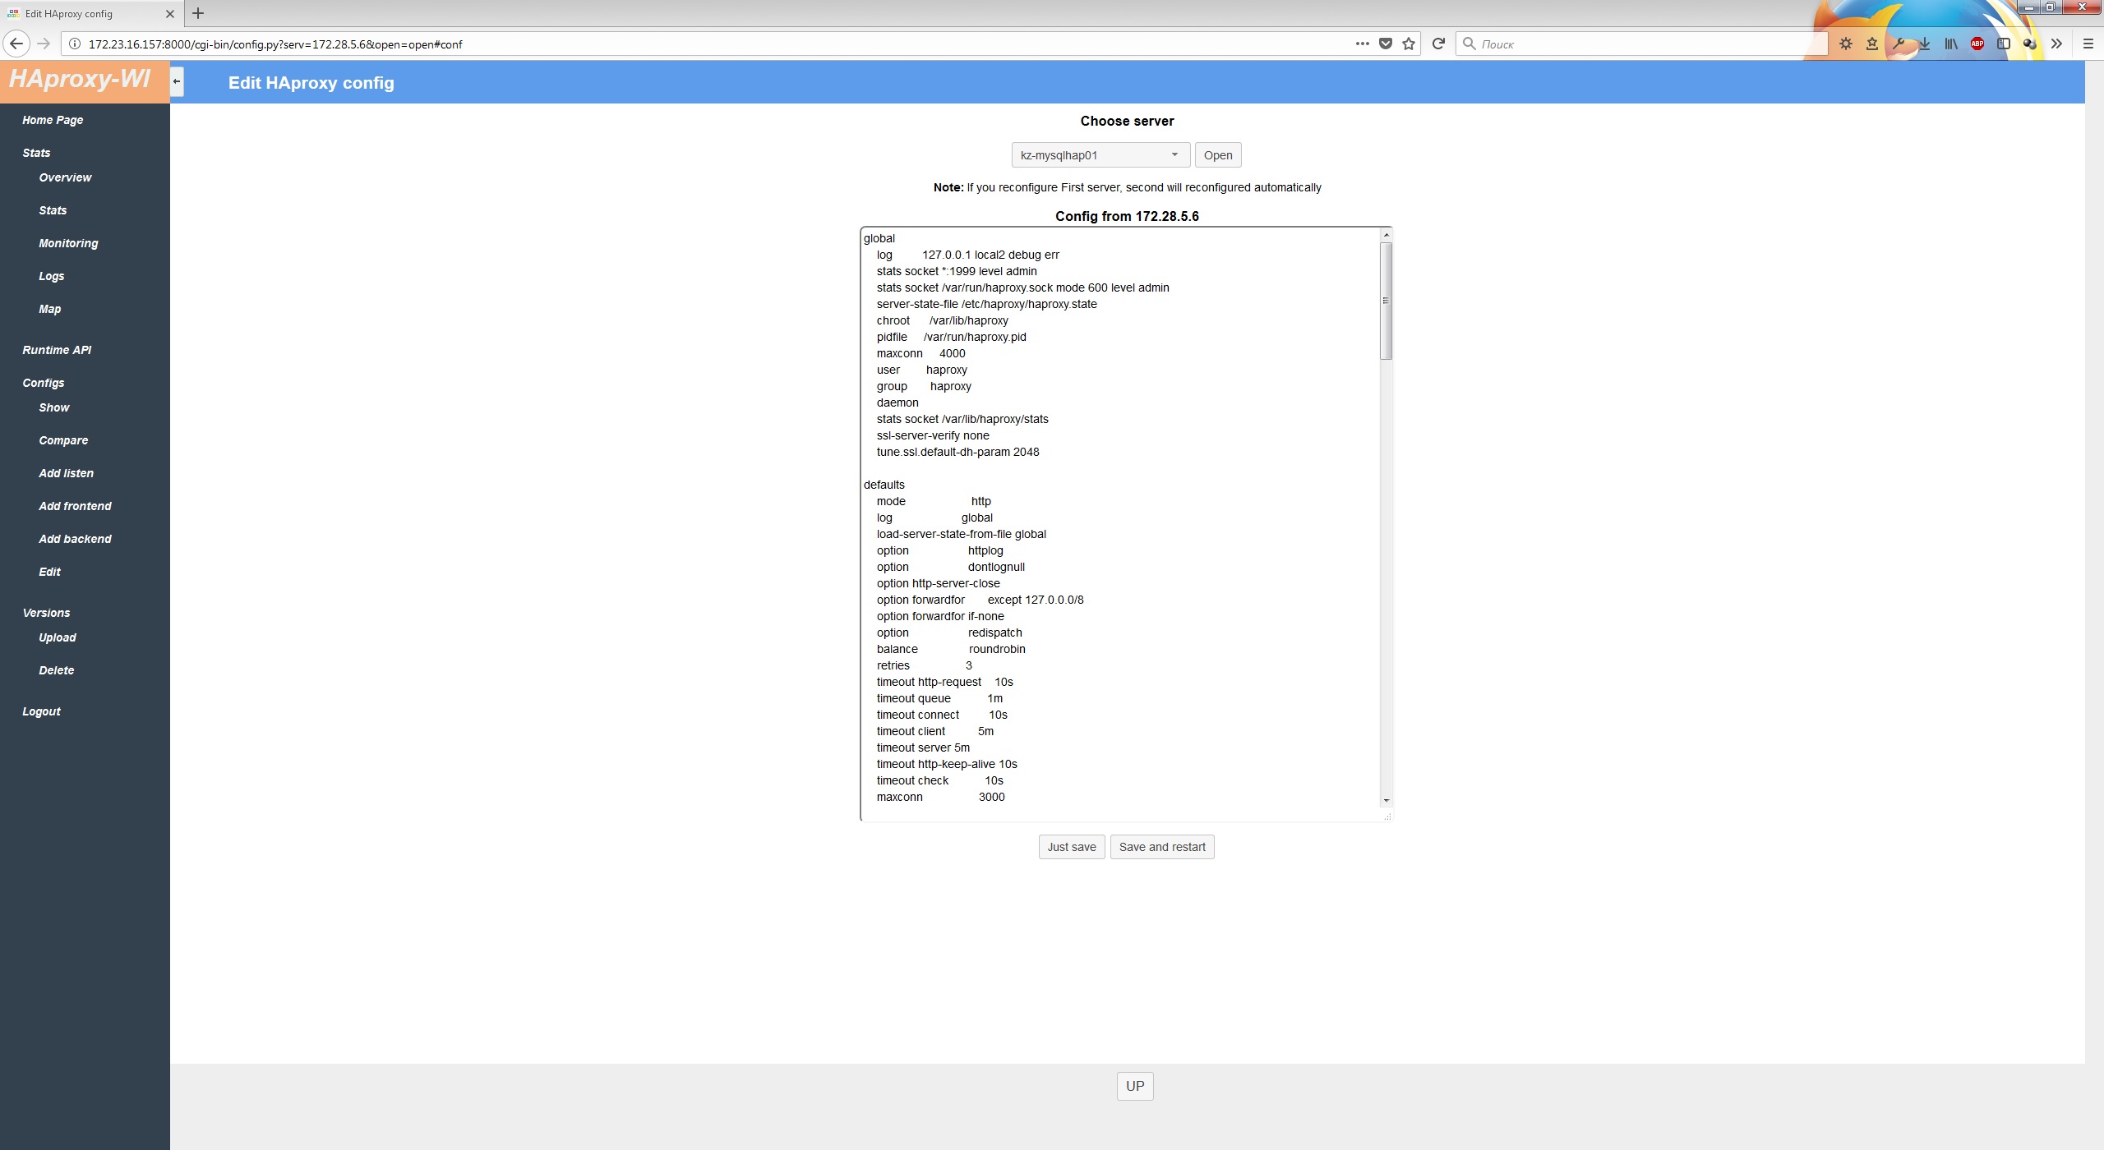Image resolution: width=2104 pixels, height=1150 pixels.
Task: Open the Versions section heading
Action: (46, 613)
